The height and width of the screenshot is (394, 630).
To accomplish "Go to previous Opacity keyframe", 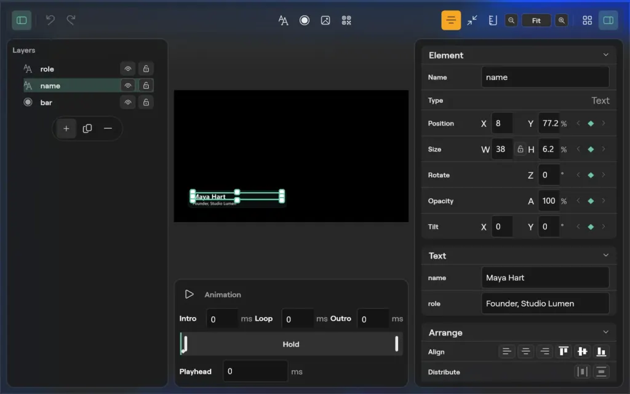I will coord(578,201).
